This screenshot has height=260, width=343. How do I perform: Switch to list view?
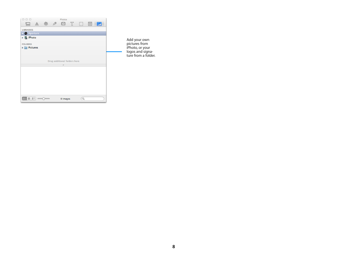tap(29, 99)
